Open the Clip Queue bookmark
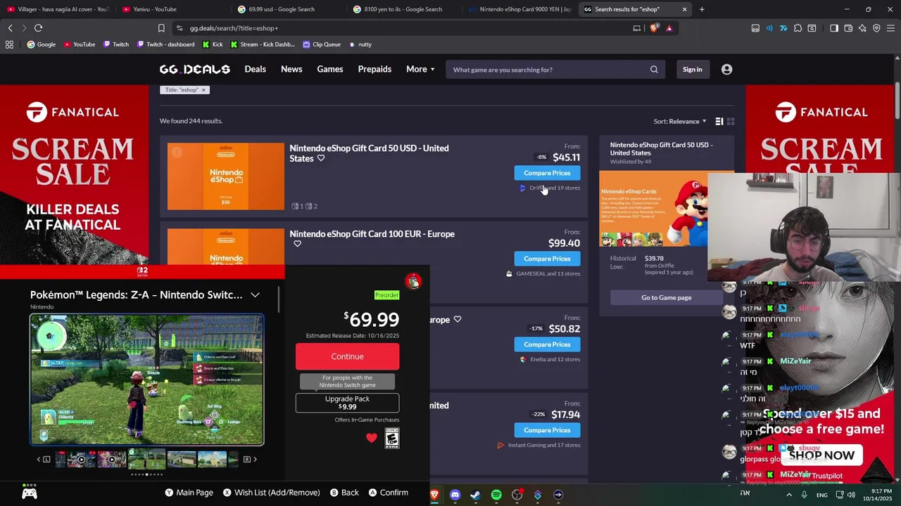This screenshot has height=506, width=901. tap(322, 44)
